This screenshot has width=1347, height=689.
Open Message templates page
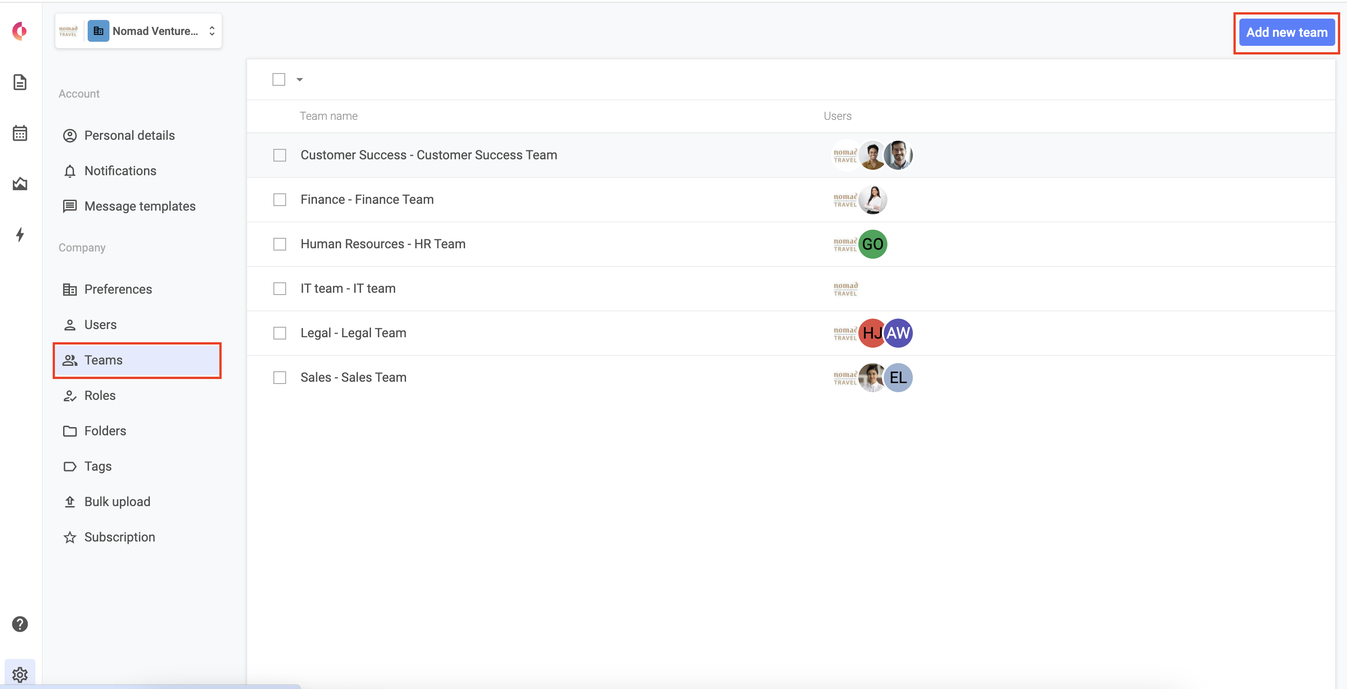(138, 206)
